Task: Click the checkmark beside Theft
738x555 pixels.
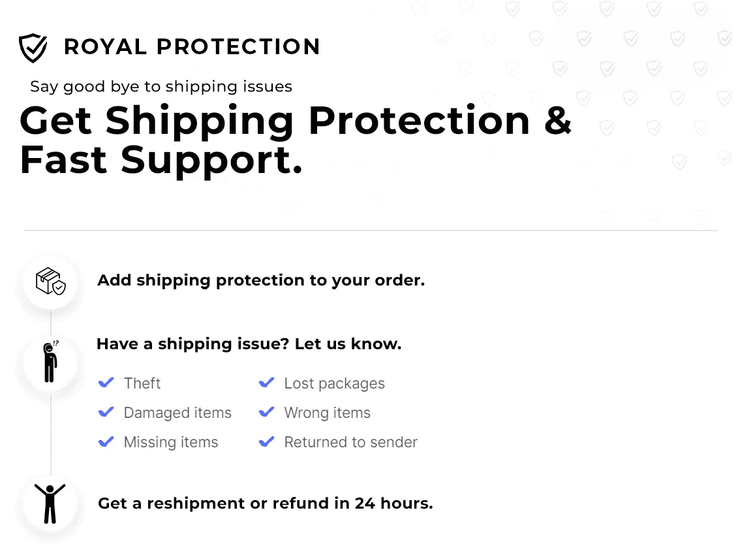Action: 106,383
